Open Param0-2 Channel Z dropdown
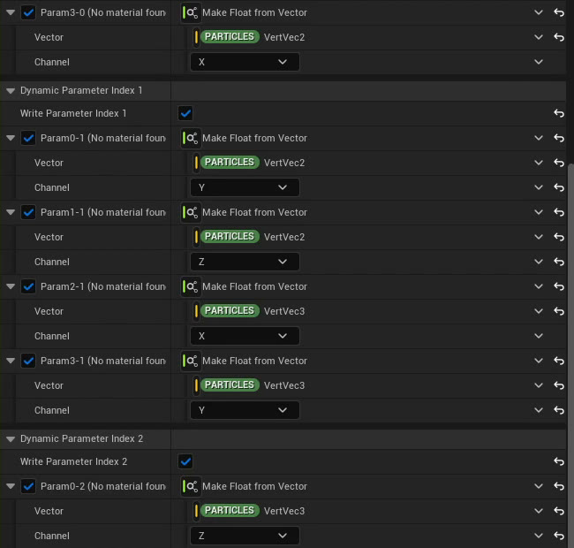Screen dimensions: 574x548 click(x=245, y=536)
